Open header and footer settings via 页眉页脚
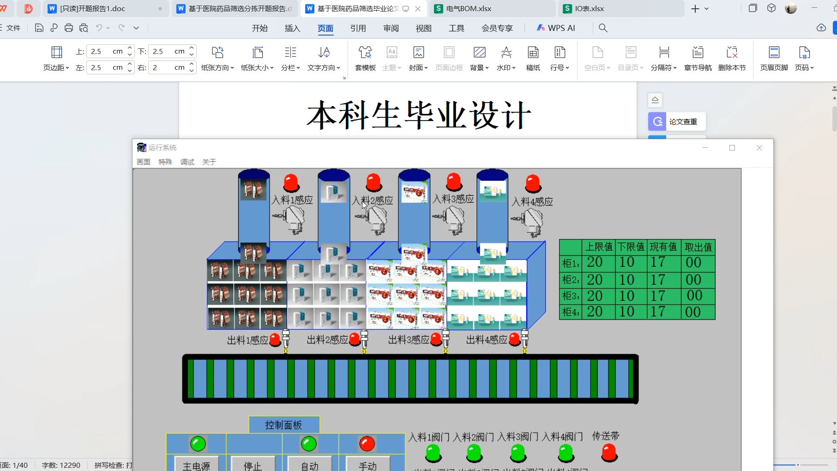This screenshot has height=471, width=837. [773, 58]
